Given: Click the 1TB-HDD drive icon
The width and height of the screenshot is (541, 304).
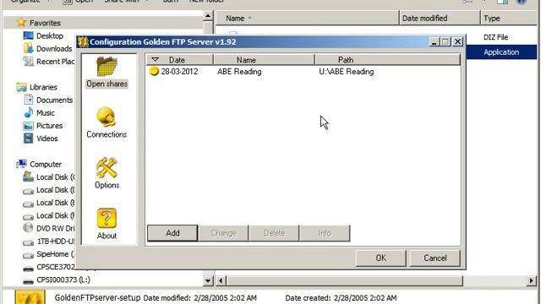Looking at the screenshot, I should pos(28,242).
